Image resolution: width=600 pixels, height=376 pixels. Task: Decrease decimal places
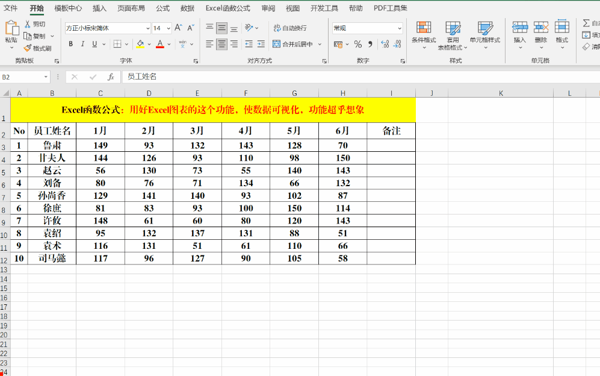pos(397,44)
